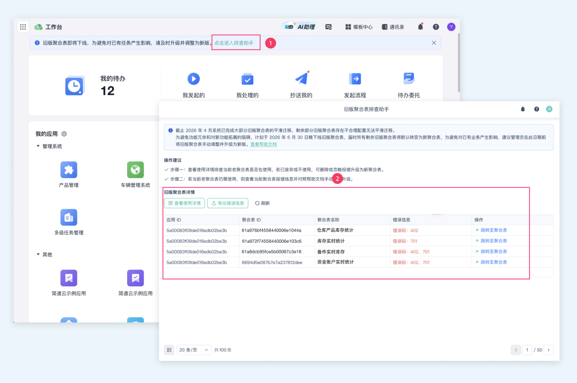Open the 20 条/页 page size dropdown
Screen dimensions: 577x383
coord(193,350)
